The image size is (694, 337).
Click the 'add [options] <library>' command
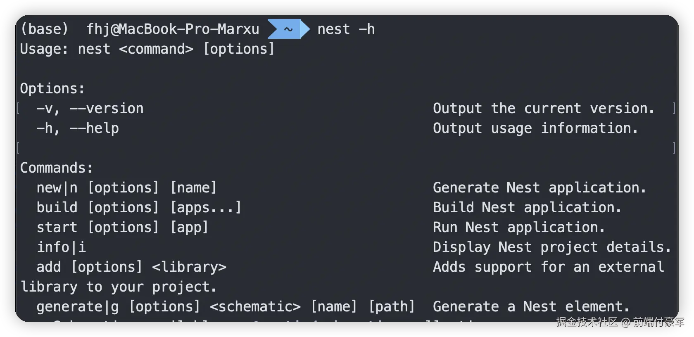point(131,267)
